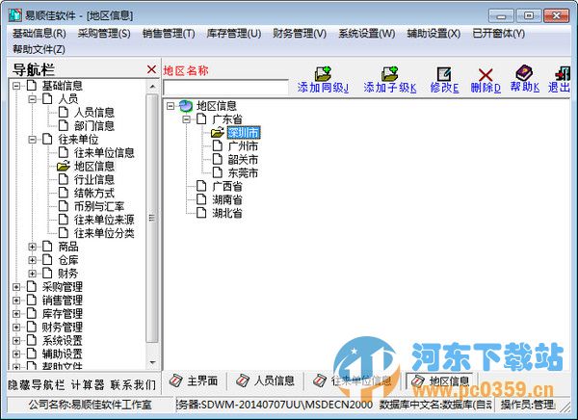Expand the 财务 navigation node

coord(33,274)
